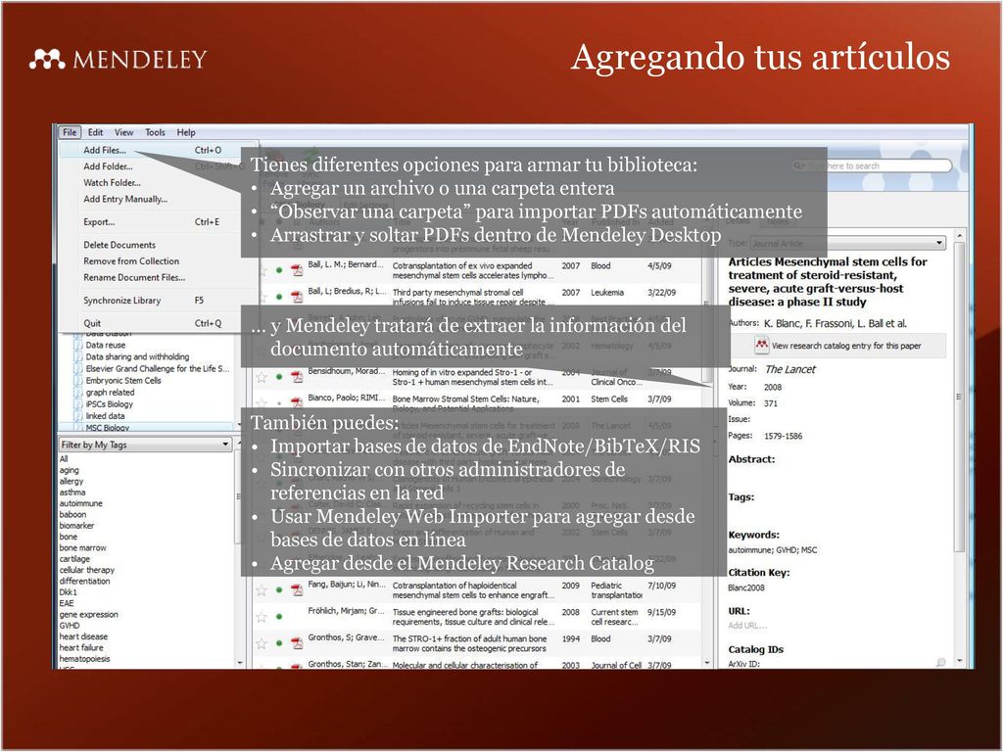Open the document Type dropdown in details panel
Image resolution: width=1003 pixels, height=752 pixels.
point(848,243)
